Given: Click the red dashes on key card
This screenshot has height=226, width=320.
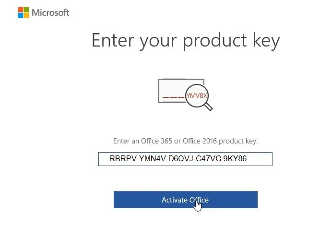Looking at the screenshot, I should (172, 97).
